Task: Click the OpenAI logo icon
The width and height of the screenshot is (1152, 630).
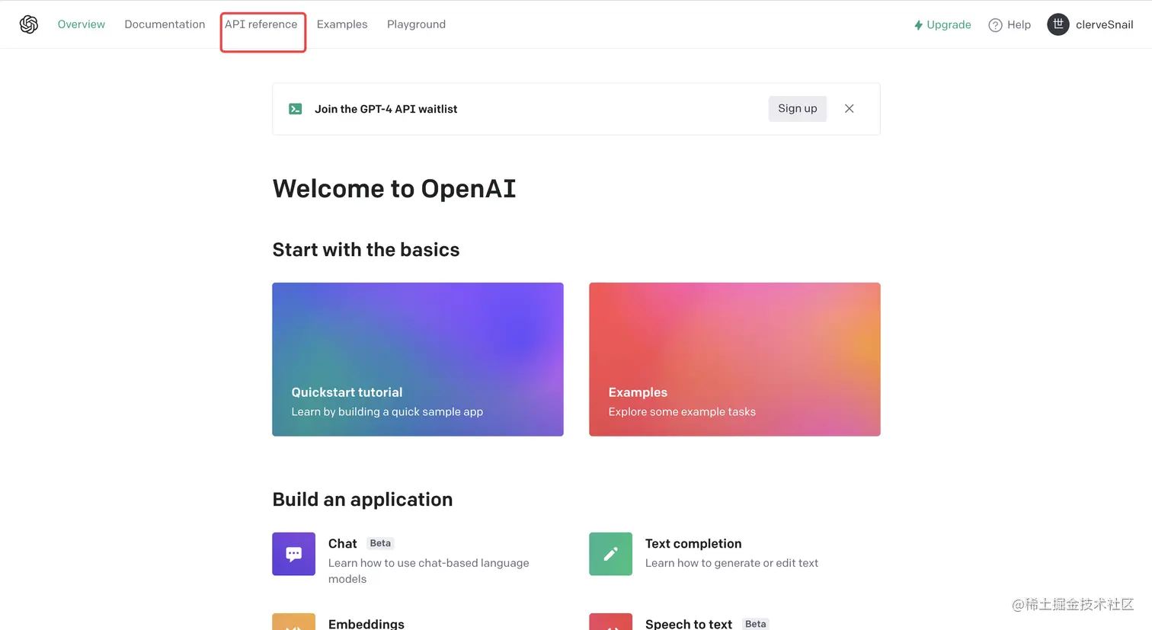Action: pyautogui.click(x=29, y=24)
